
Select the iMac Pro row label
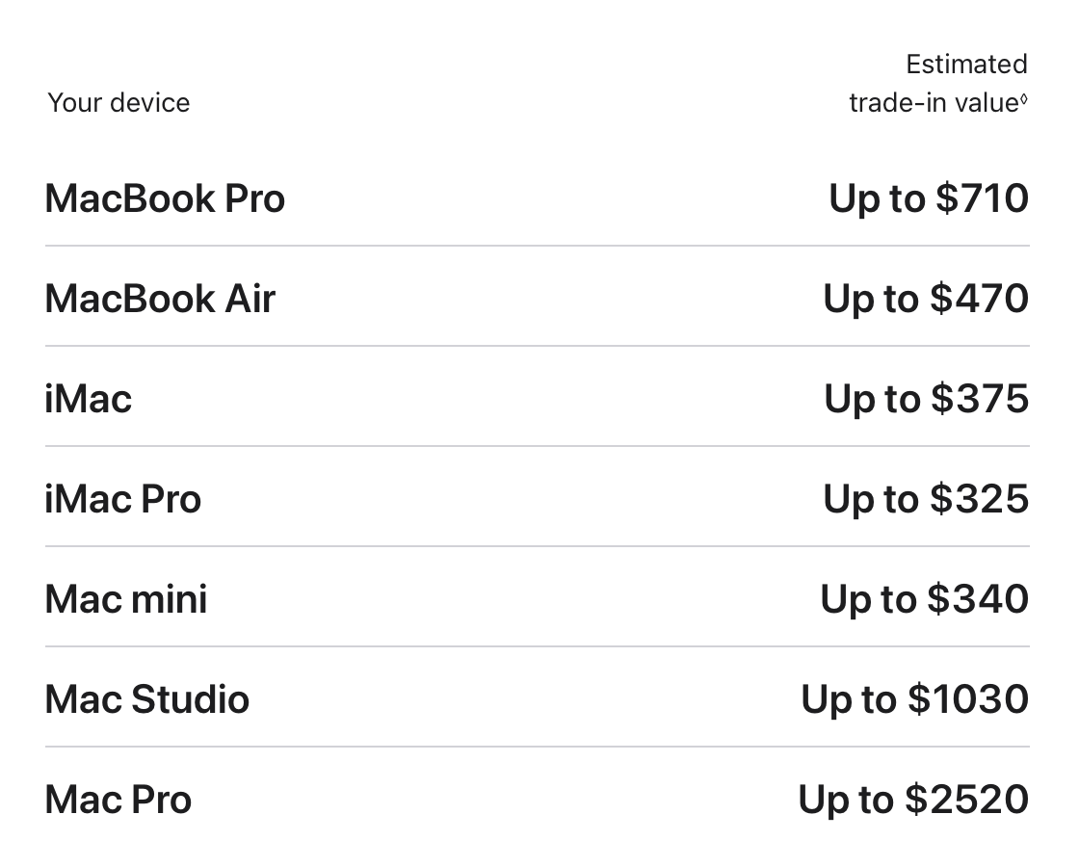pos(122,499)
